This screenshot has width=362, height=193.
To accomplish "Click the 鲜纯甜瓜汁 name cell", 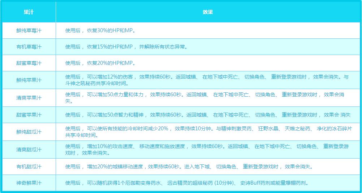I will (29, 132).
